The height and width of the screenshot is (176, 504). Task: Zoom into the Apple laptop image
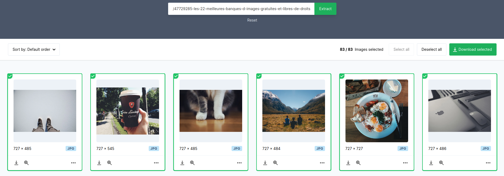(x=441, y=163)
